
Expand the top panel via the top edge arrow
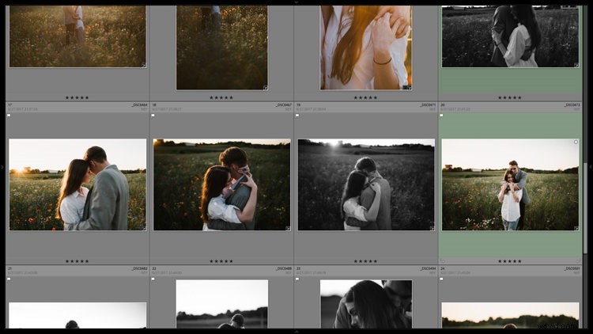click(x=296, y=2)
